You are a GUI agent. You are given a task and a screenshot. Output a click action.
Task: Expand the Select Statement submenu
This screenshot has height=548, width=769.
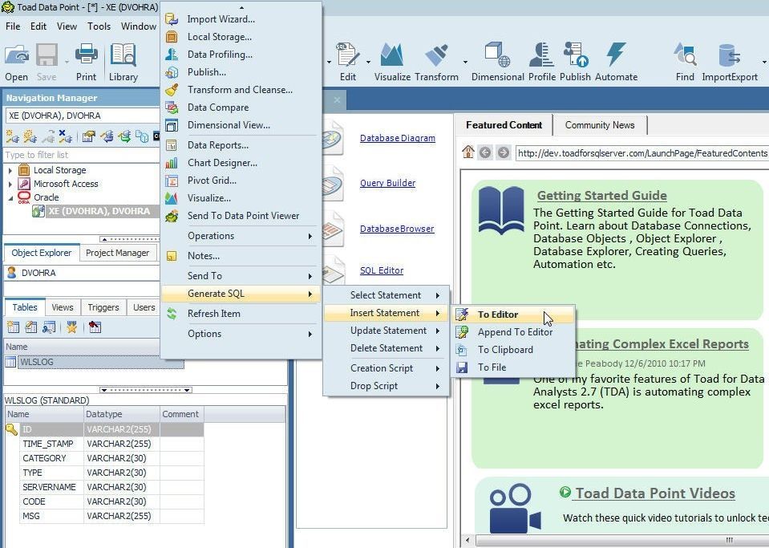point(386,295)
